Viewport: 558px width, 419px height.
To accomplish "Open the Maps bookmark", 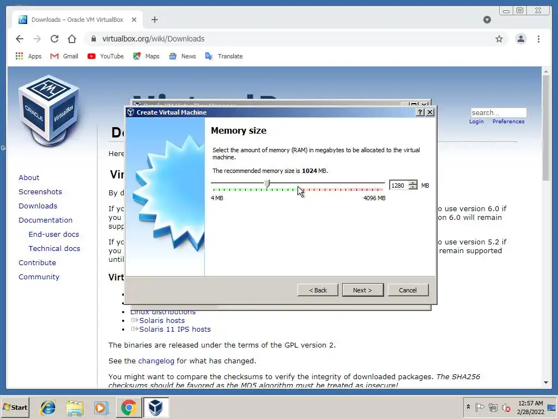I will click(x=146, y=56).
